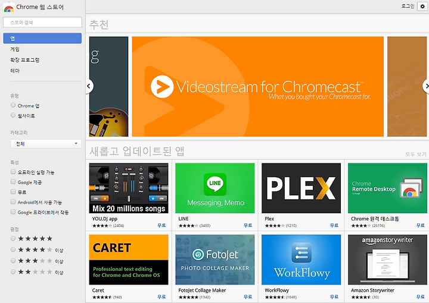The image size is (429, 303).
Task: Open the 테마 (Themes) section
Action: point(15,71)
